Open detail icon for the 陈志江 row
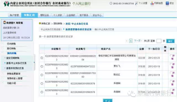This screenshot has width=177, height=102. coord(172,74)
